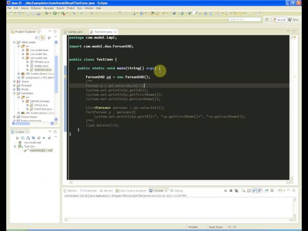308x231 pixels.
Task: Click the Pin Console icon
Action: pyautogui.click(x=267, y=191)
